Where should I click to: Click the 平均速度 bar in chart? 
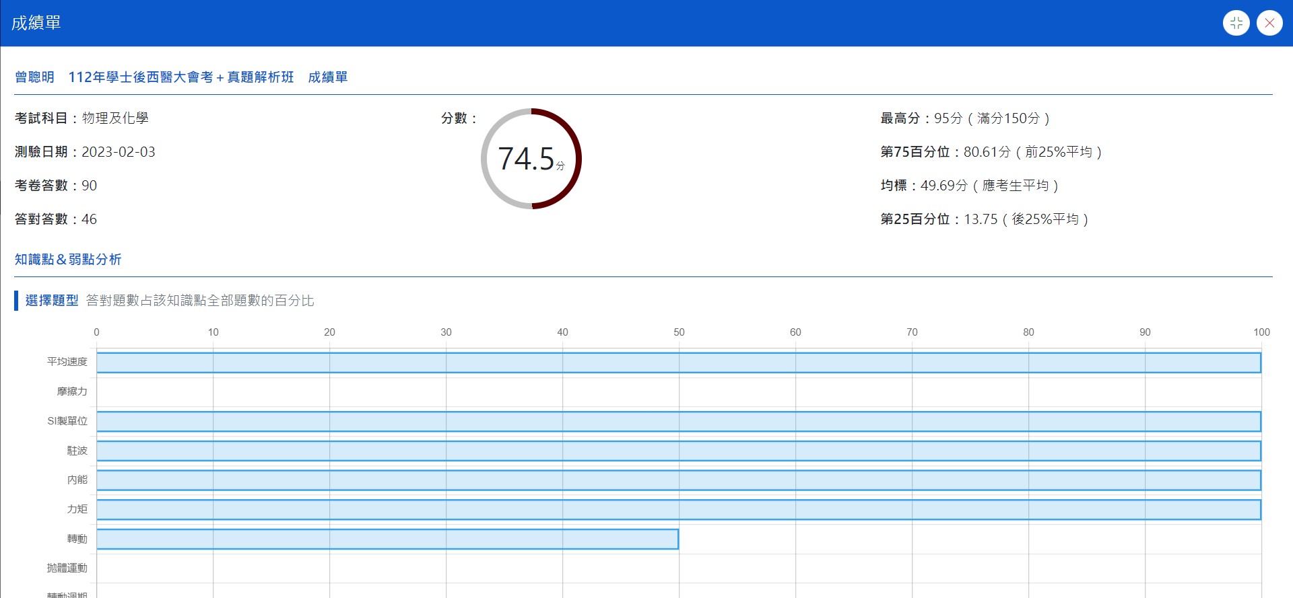tap(679, 363)
